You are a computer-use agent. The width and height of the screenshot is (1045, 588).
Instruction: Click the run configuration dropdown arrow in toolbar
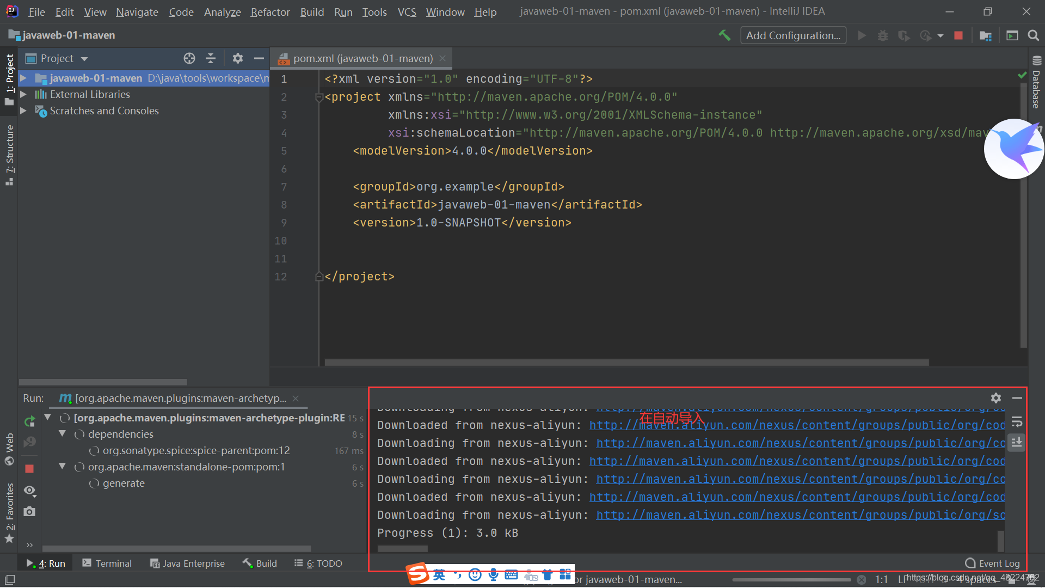pyautogui.click(x=940, y=36)
